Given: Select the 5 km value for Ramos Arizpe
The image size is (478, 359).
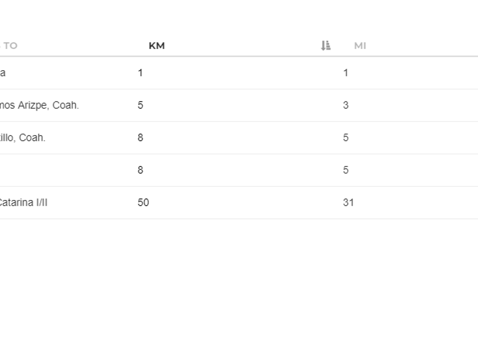Looking at the screenshot, I should pyautogui.click(x=140, y=105).
